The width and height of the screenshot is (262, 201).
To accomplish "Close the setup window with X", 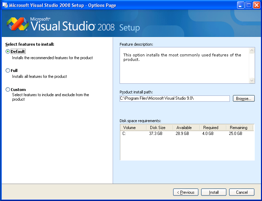I will pyautogui.click(x=256, y=5).
